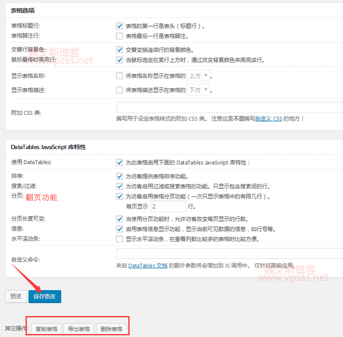The width and height of the screenshot is (343, 337).
Task: Toggle 分页长度可变 checkbox
Action: click(x=120, y=219)
